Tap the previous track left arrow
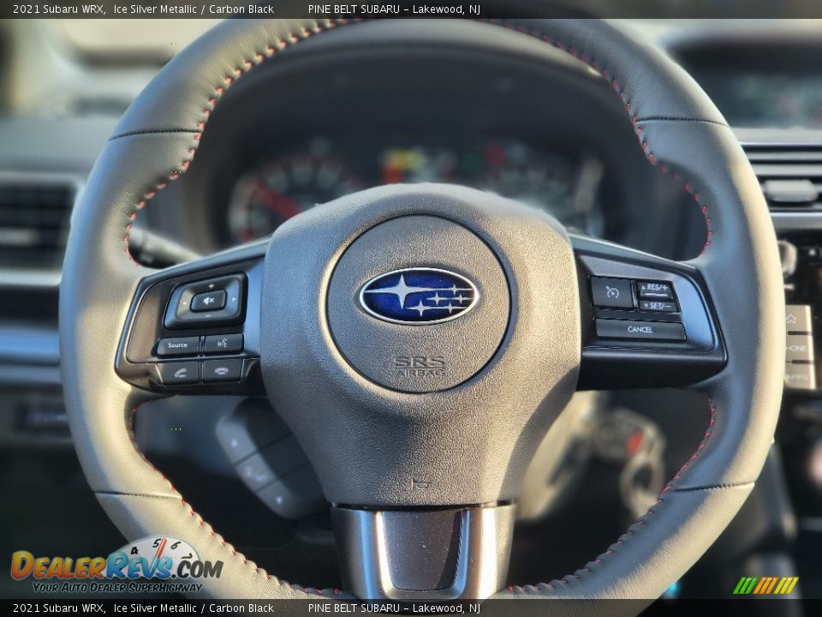Image resolution: width=822 pixels, height=617 pixels. point(183,303)
